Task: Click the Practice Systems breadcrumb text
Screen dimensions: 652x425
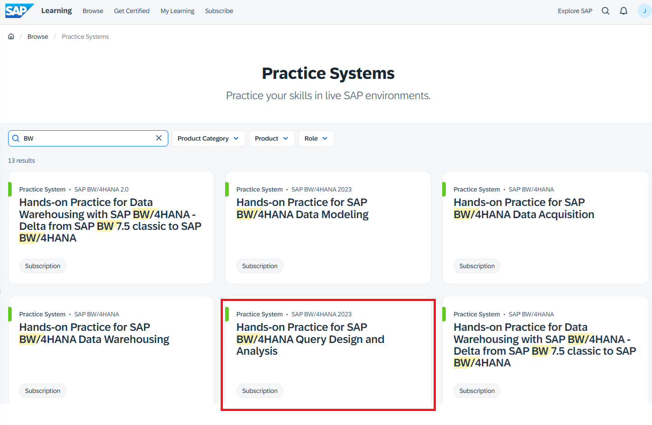Action: pos(85,37)
